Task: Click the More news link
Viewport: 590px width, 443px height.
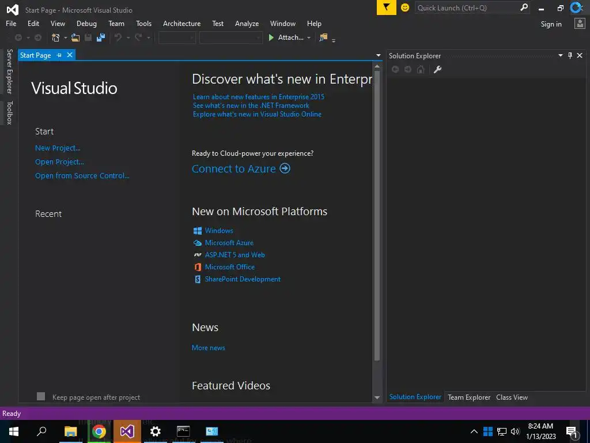Action: click(209, 348)
